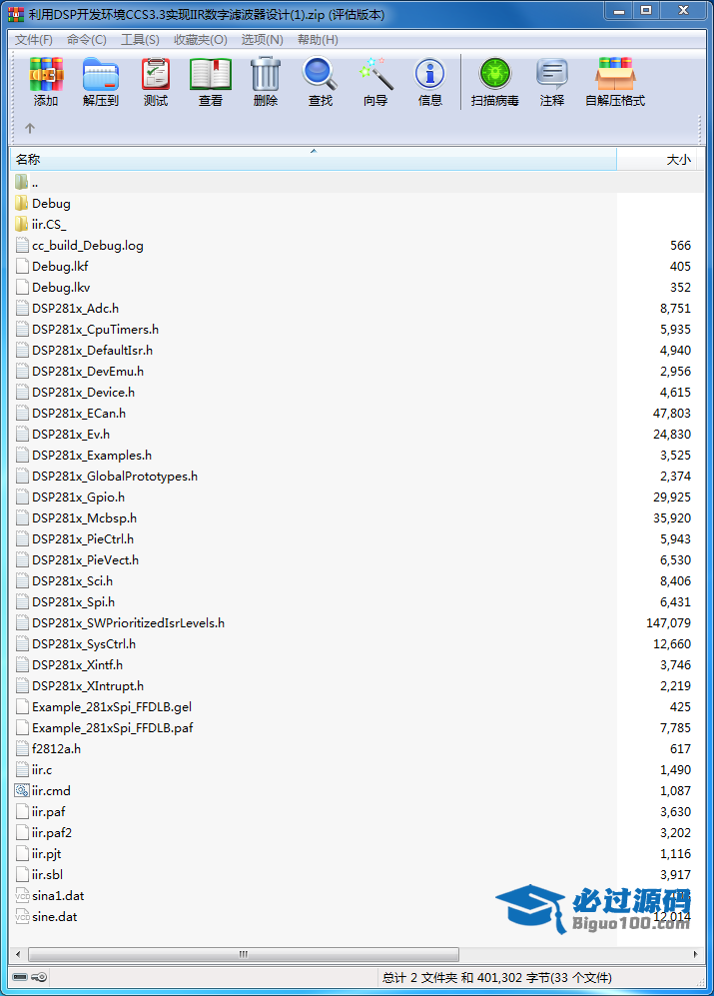Select DSP281x_GlobalPrototypes.h file
The height and width of the screenshot is (996, 714).
point(106,476)
